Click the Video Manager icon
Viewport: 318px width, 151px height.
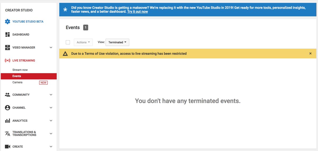tap(7, 48)
